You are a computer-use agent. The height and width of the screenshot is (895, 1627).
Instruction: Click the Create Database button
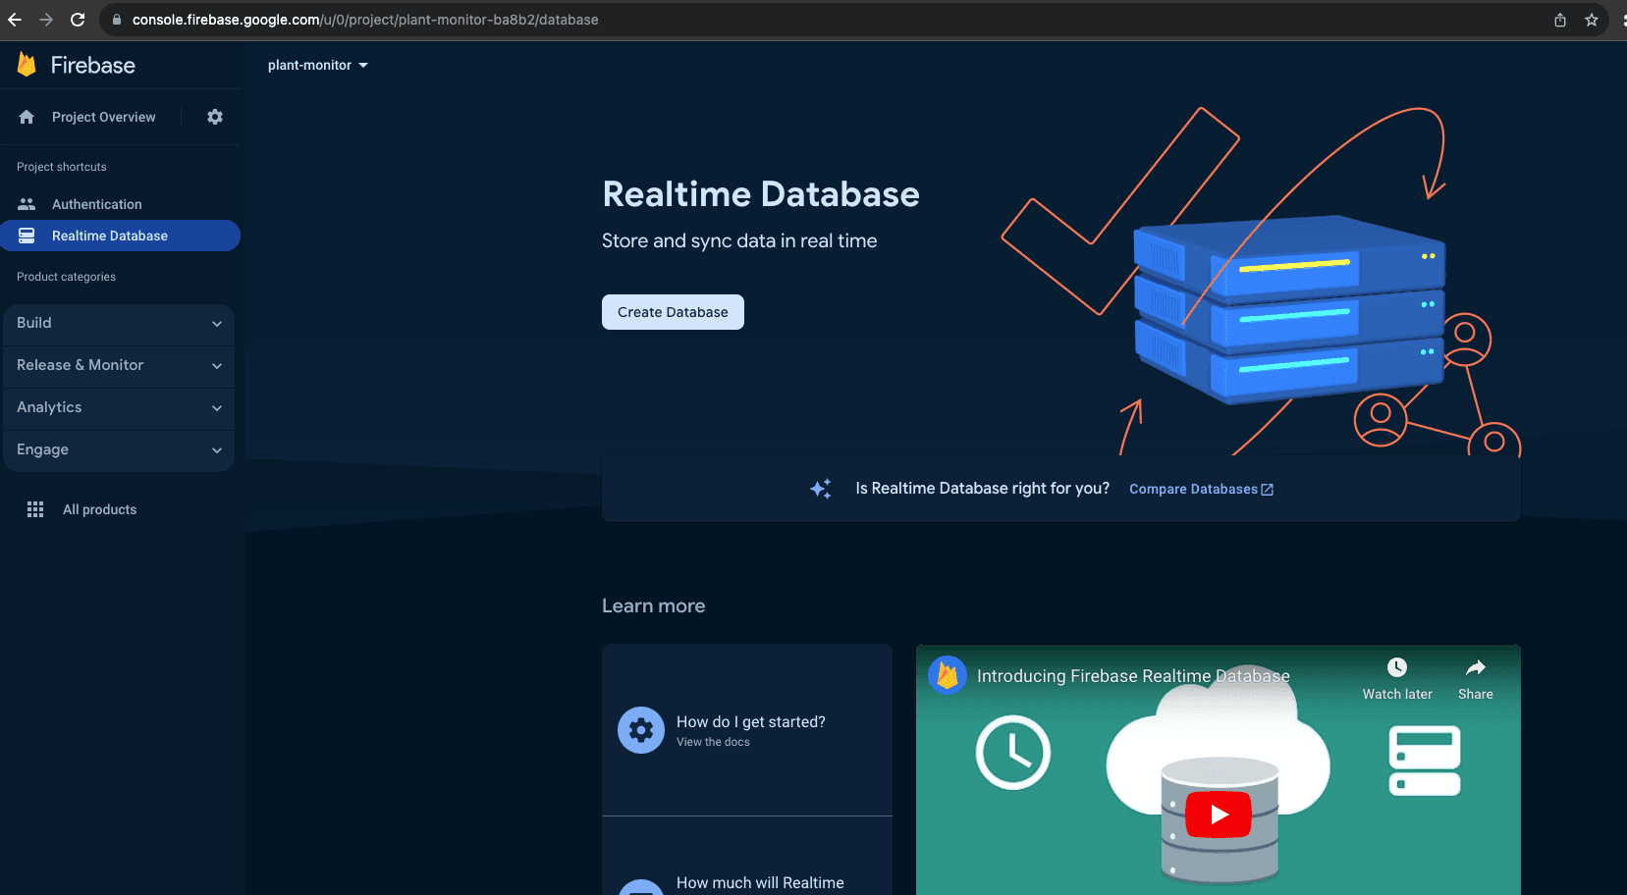click(x=673, y=312)
